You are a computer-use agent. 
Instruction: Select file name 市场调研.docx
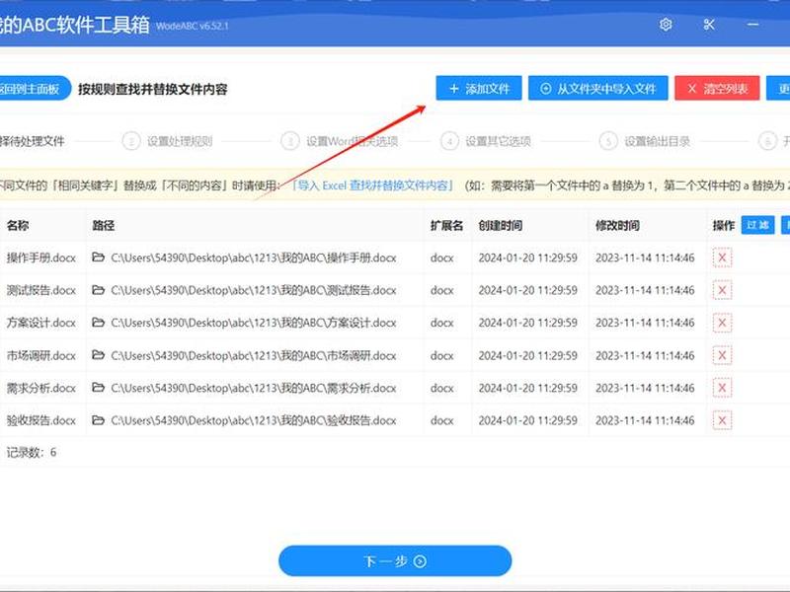pyautogui.click(x=41, y=355)
